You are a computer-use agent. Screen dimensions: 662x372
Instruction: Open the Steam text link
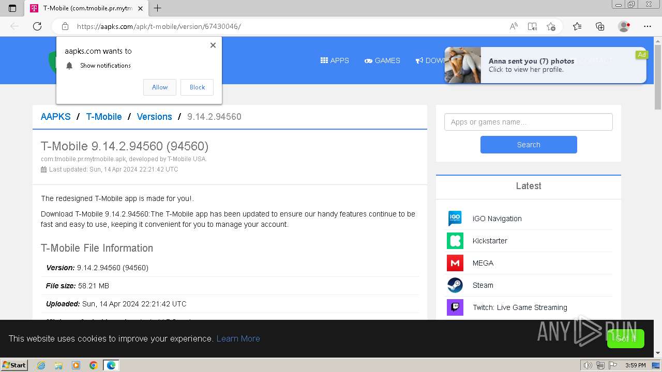coord(483,285)
